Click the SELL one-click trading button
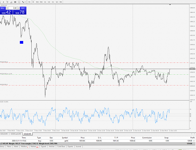 pyautogui.click(x=3, y=8)
